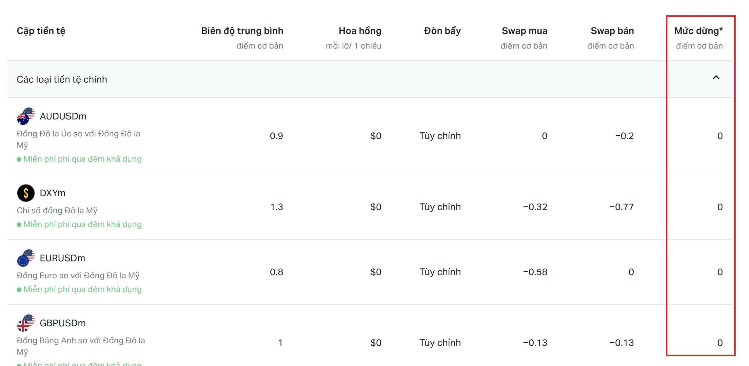749x366 pixels.
Task: Click the Biên độ trung bình column header
Action: pos(242,31)
